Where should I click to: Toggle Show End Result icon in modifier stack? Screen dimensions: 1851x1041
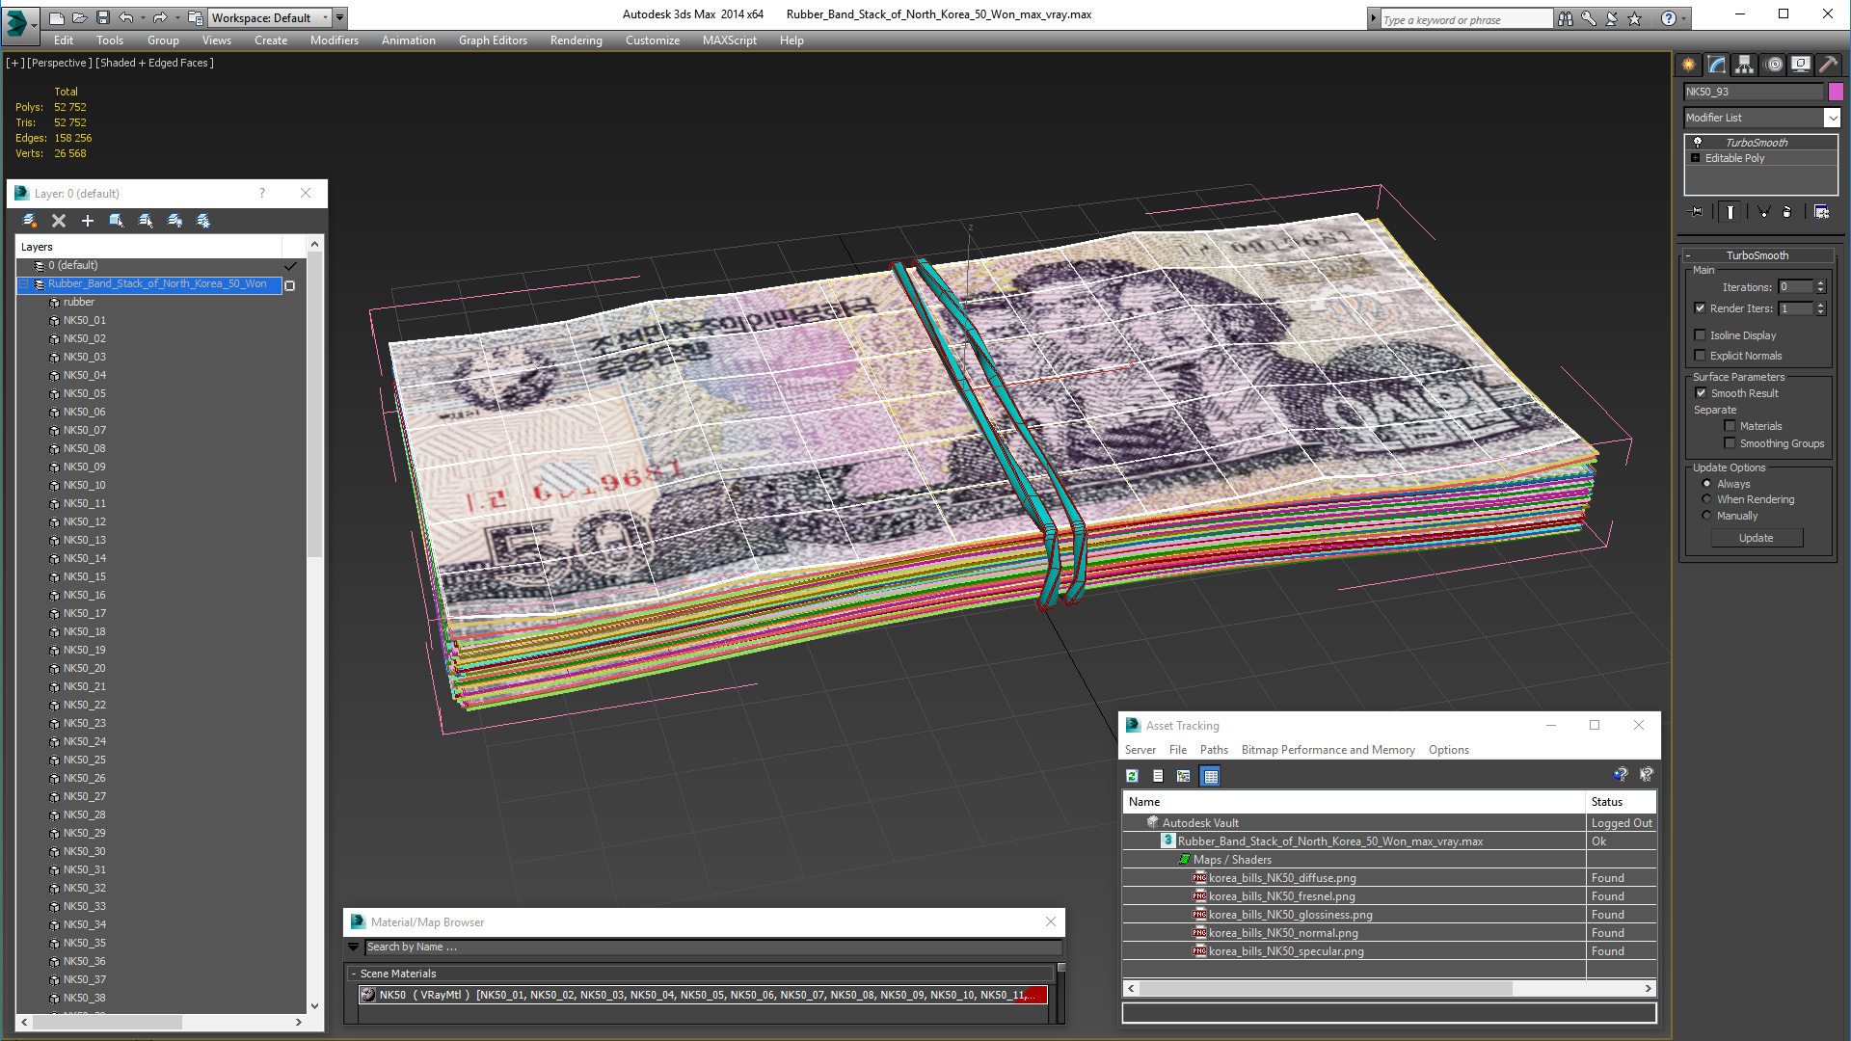click(1730, 212)
